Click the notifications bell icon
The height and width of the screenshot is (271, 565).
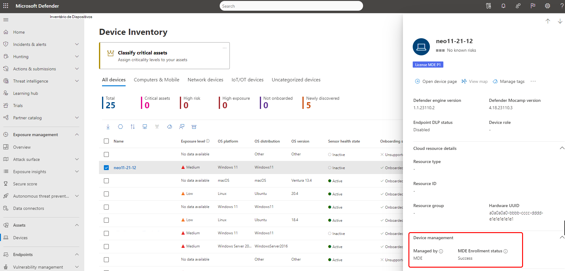point(503,6)
